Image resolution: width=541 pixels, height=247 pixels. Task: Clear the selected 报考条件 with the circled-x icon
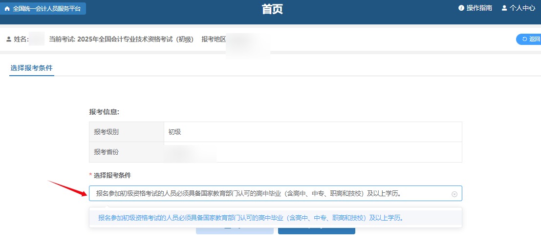click(454, 194)
